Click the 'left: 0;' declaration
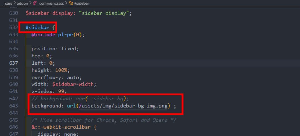The image size is (300, 136). [43, 63]
